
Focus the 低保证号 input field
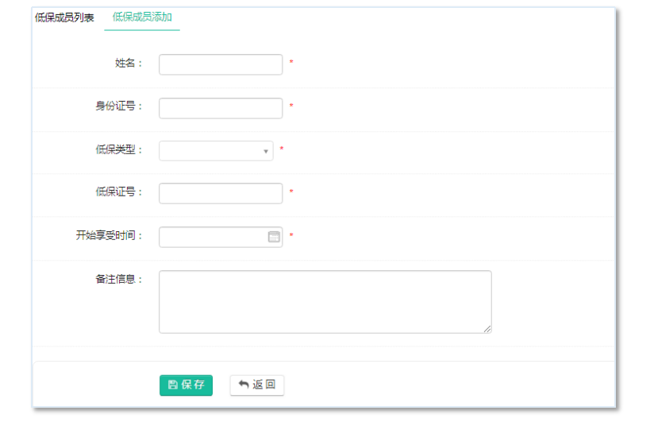click(221, 193)
